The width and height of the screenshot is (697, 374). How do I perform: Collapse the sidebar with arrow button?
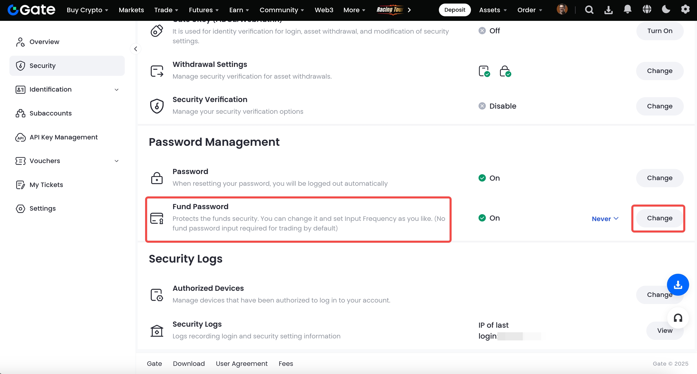click(x=136, y=49)
